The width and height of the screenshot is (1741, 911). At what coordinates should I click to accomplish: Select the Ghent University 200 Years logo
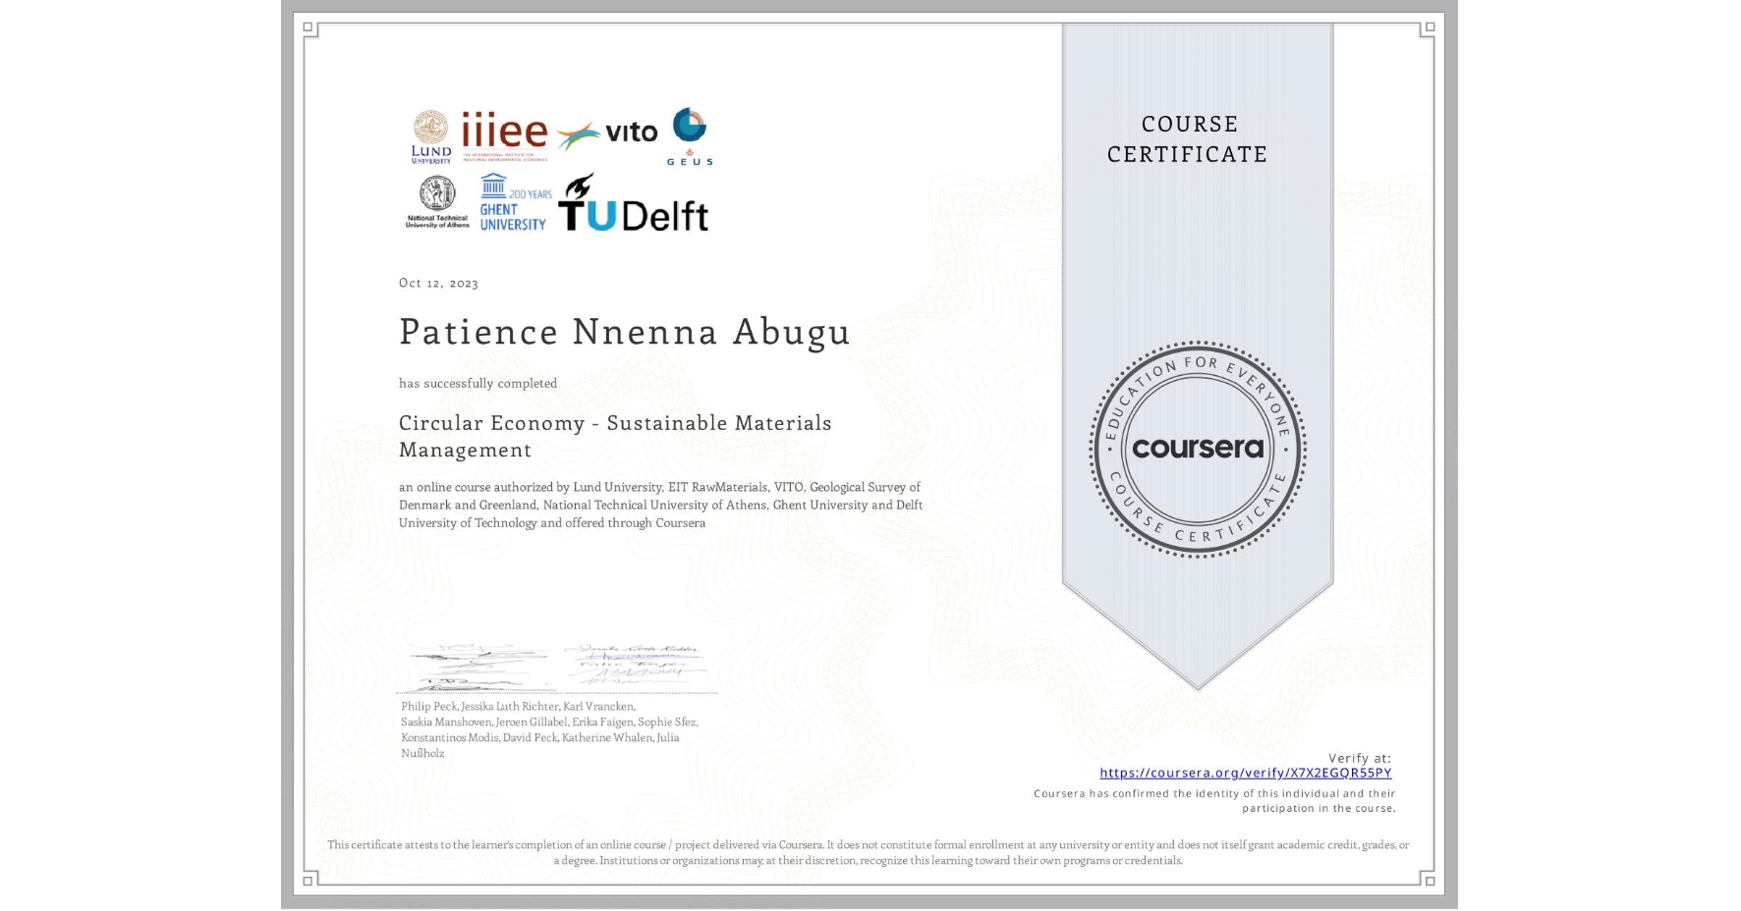(510, 200)
